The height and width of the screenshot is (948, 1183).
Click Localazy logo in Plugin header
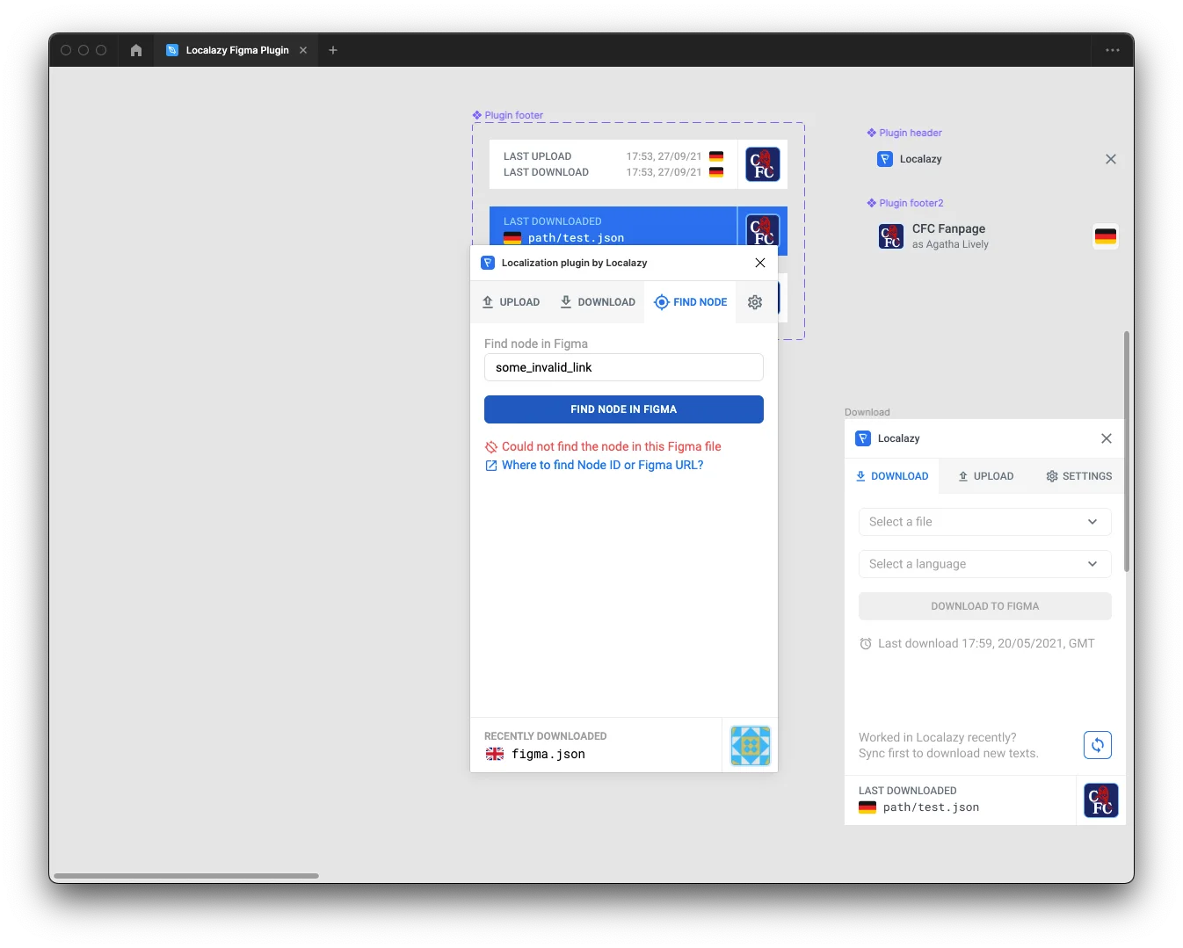pos(885,159)
